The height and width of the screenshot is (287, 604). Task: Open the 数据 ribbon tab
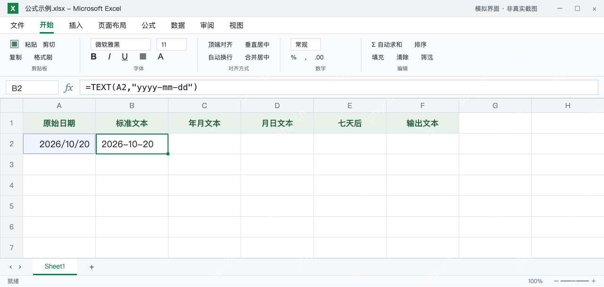(178, 25)
